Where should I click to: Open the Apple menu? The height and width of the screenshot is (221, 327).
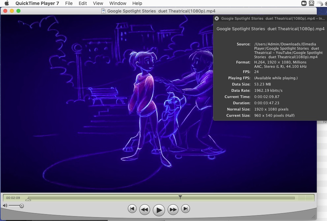coord(7,3)
